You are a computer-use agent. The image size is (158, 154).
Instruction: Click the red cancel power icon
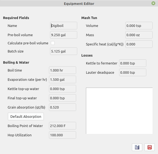150,147
